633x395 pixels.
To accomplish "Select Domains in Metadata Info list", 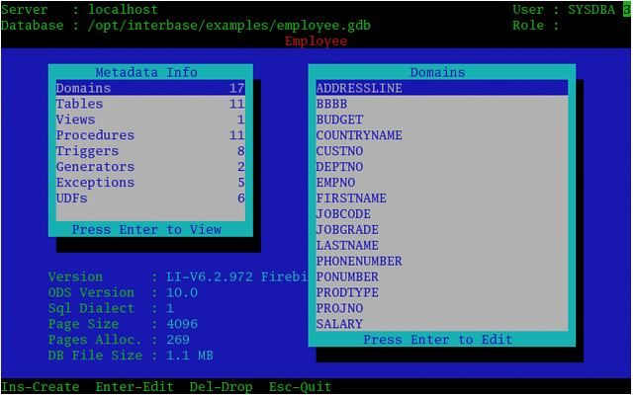I will (x=150, y=88).
